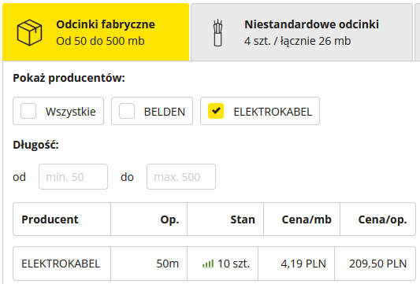The height and width of the screenshot is (284, 420).
Task: Click the box package icon
Action: click(x=29, y=32)
